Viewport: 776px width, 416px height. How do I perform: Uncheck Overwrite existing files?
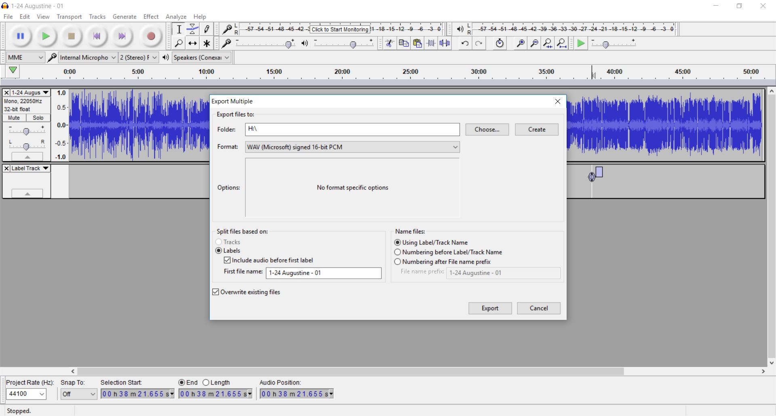pos(215,292)
